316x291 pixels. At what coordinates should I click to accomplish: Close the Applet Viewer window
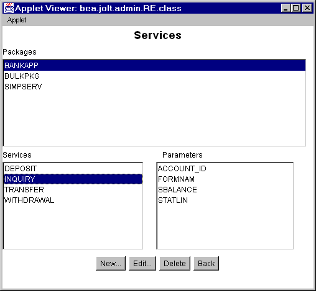click(307, 8)
